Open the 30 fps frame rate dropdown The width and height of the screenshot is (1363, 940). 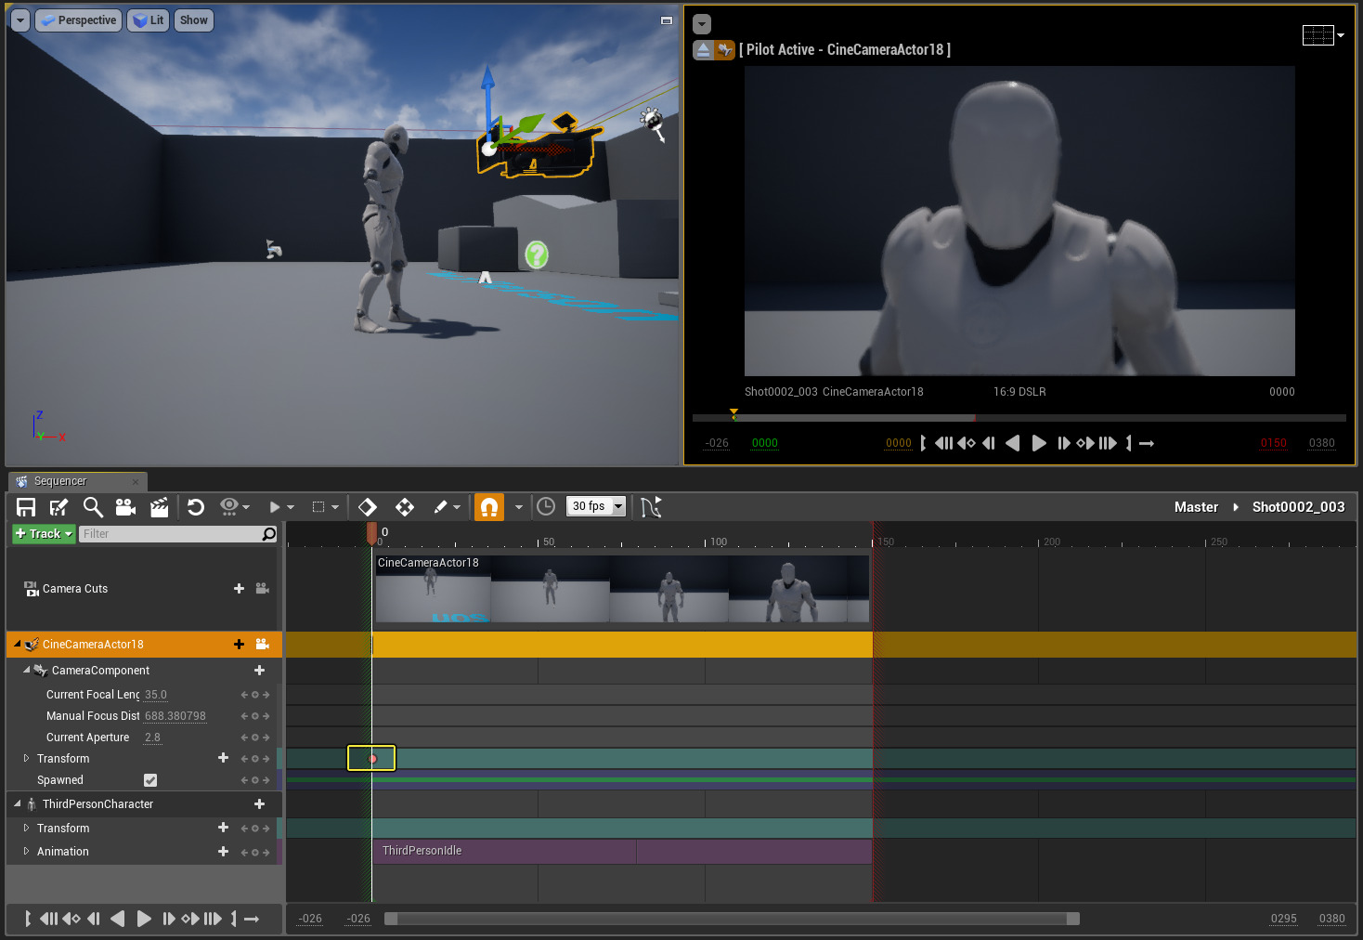(596, 506)
